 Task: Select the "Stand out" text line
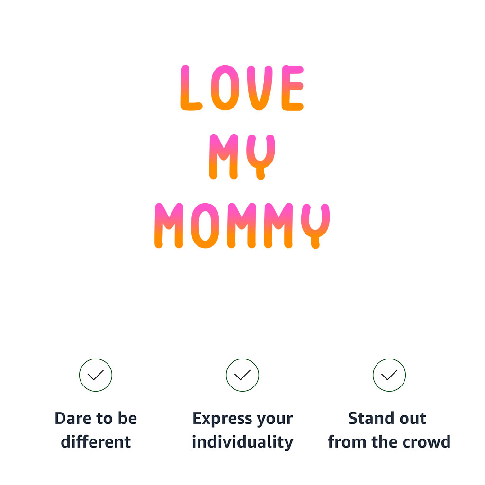(x=387, y=419)
